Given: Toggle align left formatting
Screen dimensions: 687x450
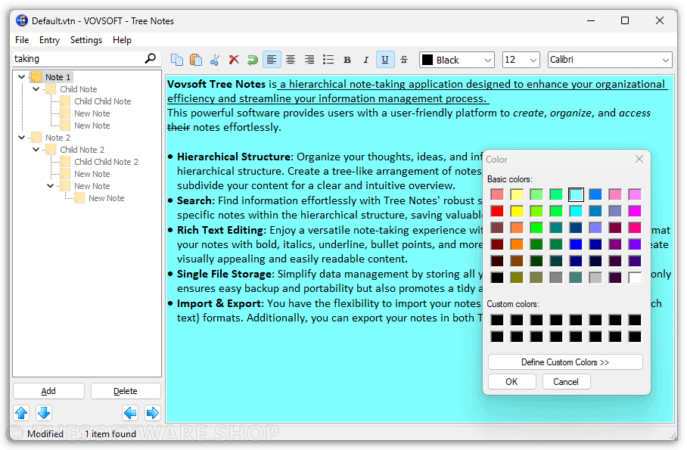Looking at the screenshot, I should [272, 60].
